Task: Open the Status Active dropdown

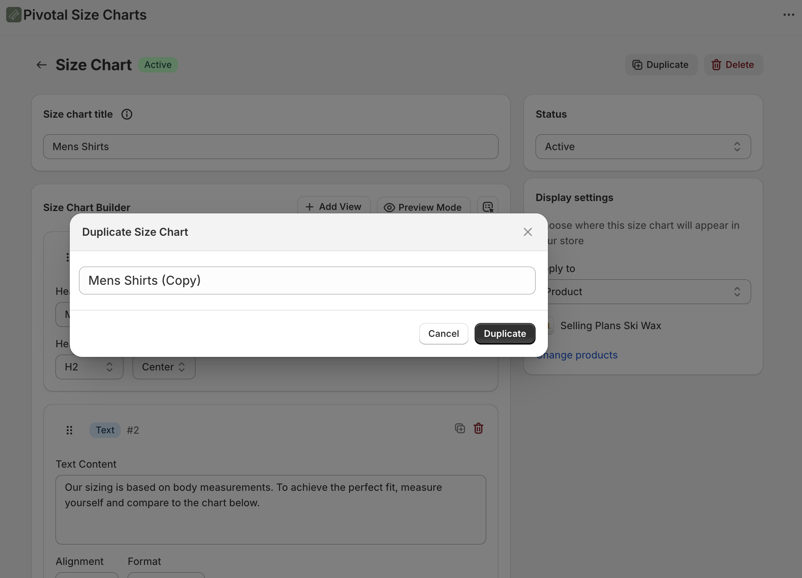Action: [643, 147]
